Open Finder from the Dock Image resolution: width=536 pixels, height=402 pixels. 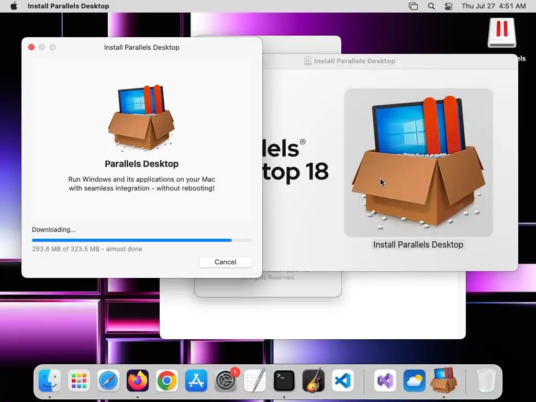click(50, 381)
